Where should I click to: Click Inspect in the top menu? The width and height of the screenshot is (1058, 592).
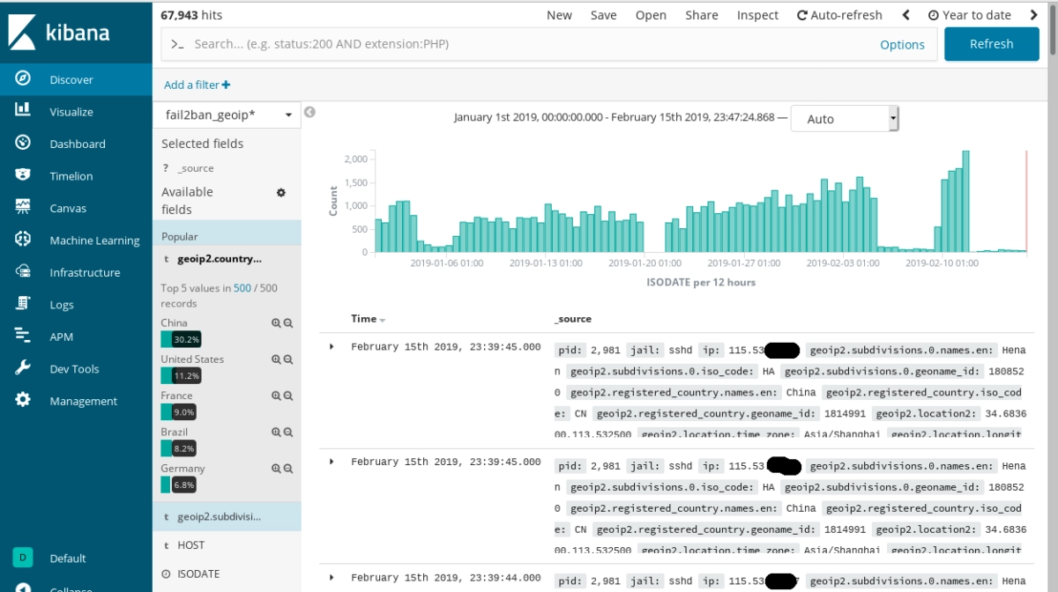758,15
